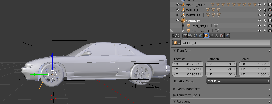The height and width of the screenshot is (104, 272).
Task: Open the Render Layers properties tab
Action: pyautogui.click(x=190, y=36)
